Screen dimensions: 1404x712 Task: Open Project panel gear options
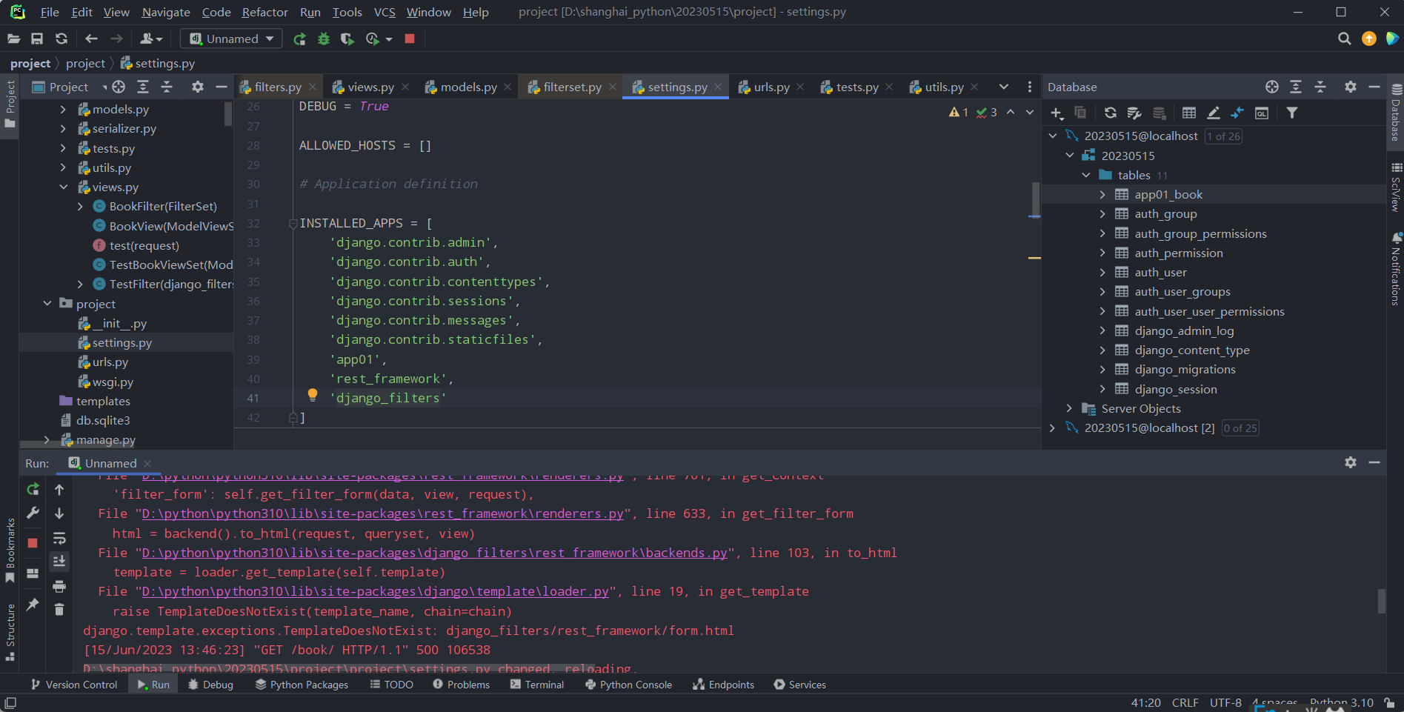click(x=198, y=87)
